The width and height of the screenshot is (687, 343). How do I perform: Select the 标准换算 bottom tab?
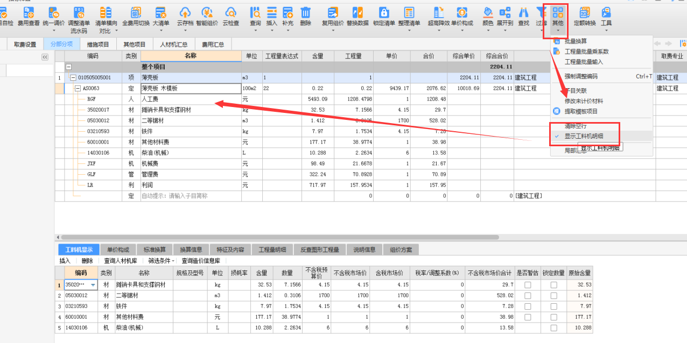[155, 249]
